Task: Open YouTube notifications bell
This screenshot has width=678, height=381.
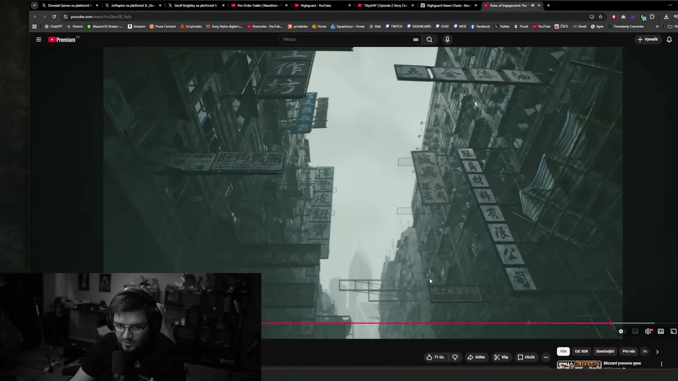Action: 669,39
